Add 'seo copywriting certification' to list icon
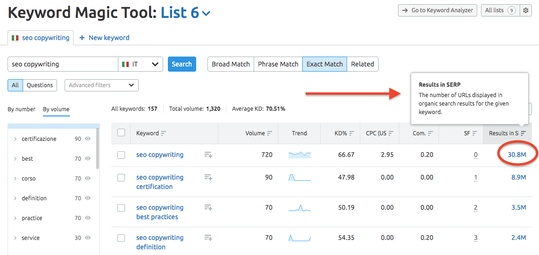 208,177
